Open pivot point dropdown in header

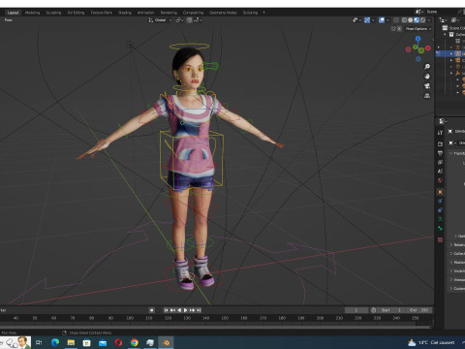(179, 20)
